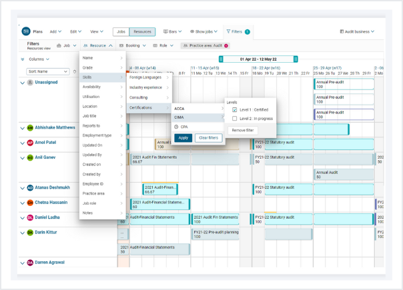Click right handle of date range slider
Screen dimensions: 403x290
tap(296, 59)
